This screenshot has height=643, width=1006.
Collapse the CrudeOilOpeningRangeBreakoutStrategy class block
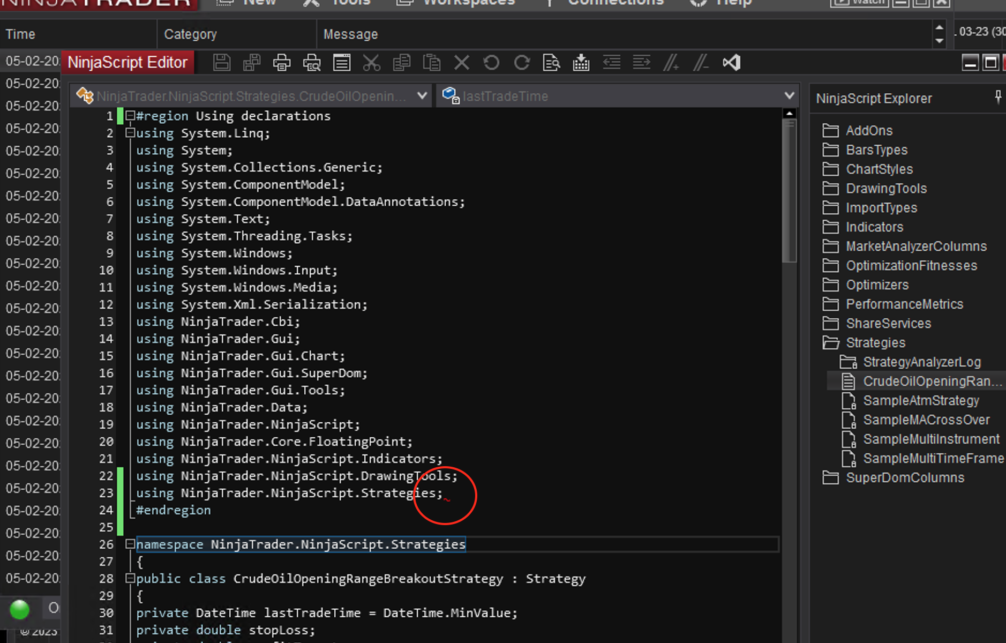click(130, 579)
